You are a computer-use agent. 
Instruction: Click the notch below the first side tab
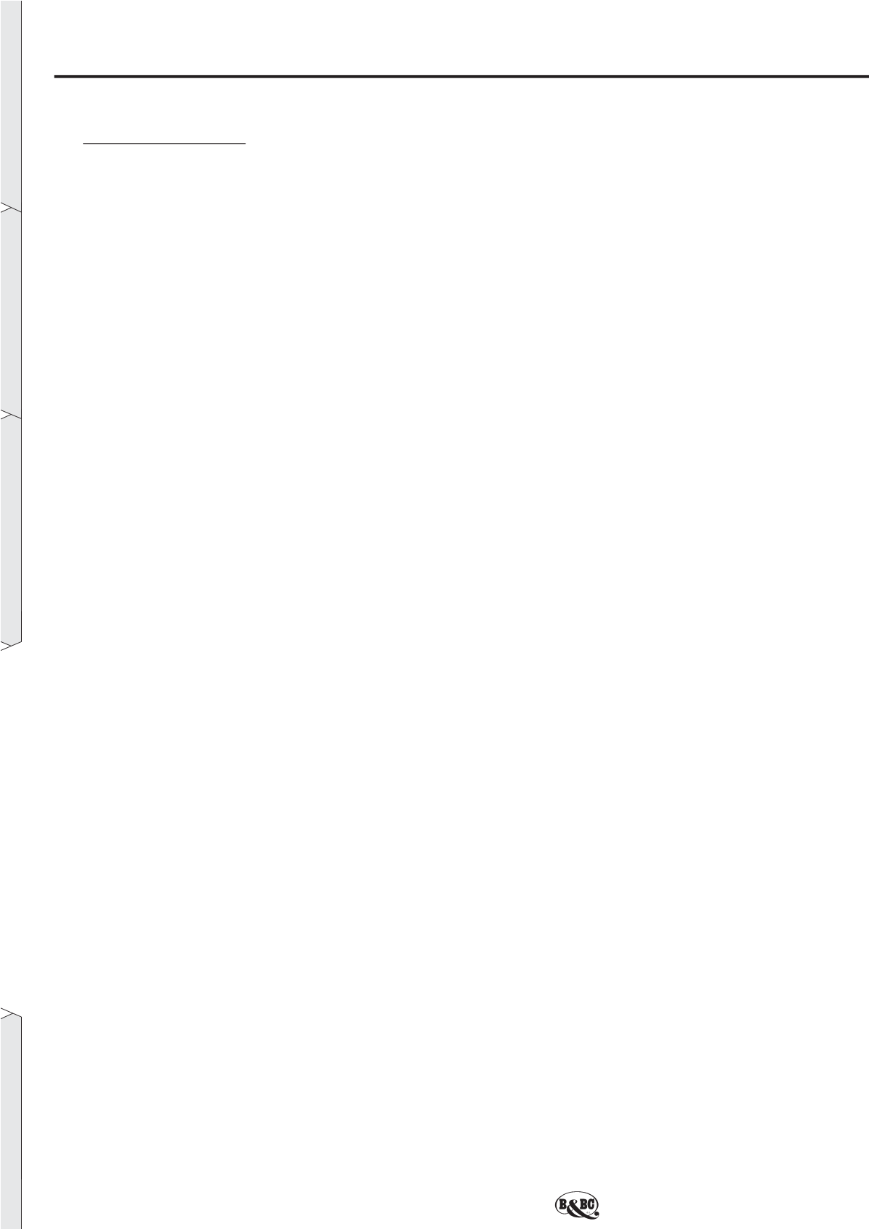click(x=11, y=208)
